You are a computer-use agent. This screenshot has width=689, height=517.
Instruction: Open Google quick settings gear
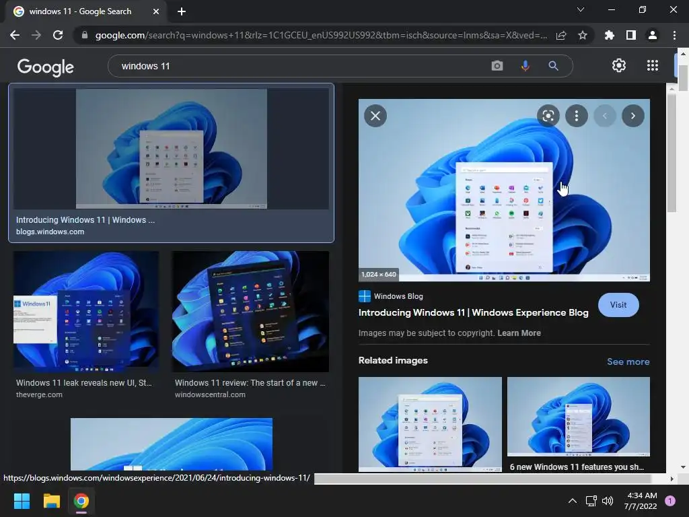tap(619, 65)
